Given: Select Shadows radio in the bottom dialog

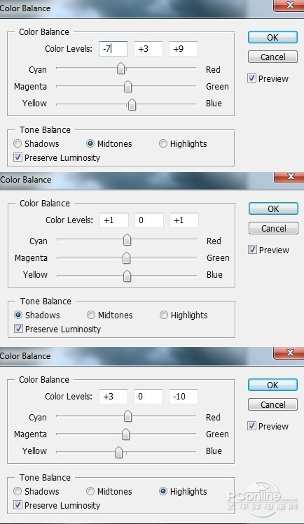Looking at the screenshot, I should [18, 491].
